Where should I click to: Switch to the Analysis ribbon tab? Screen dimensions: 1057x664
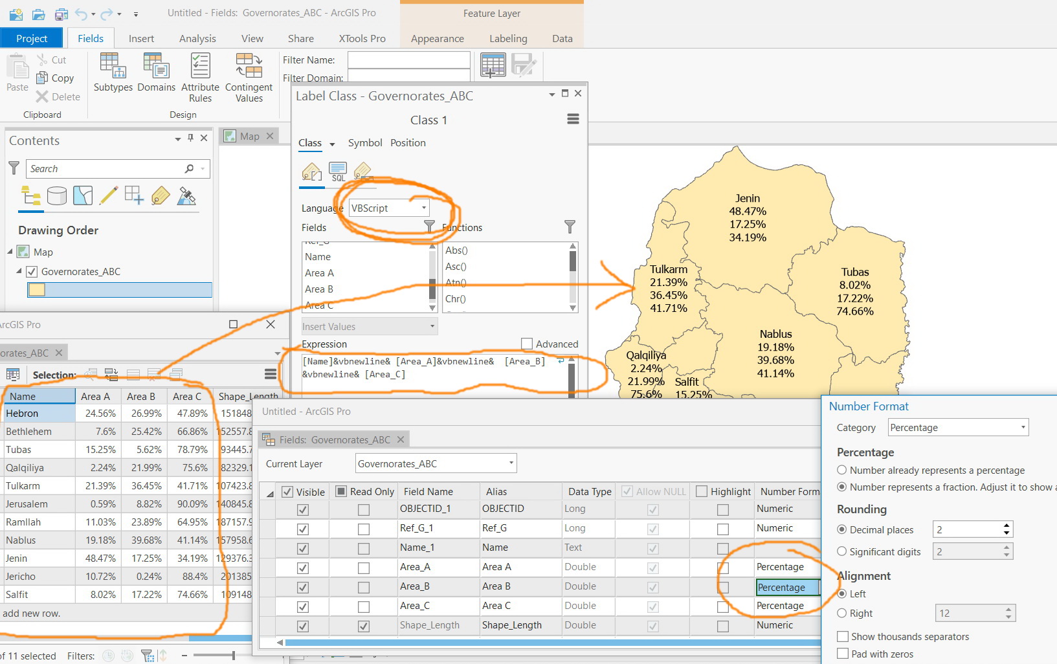click(x=197, y=38)
